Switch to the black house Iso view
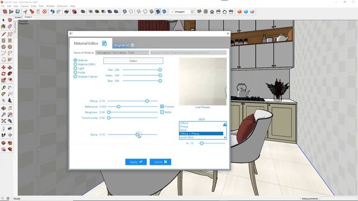358x201 pixels. (212, 11)
